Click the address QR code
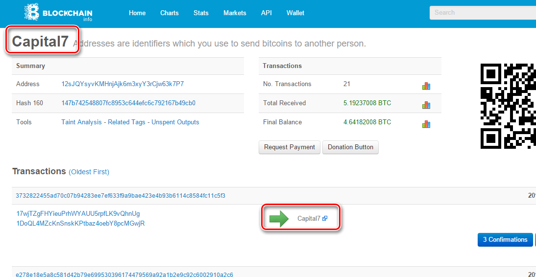The image size is (536, 277). 508,106
